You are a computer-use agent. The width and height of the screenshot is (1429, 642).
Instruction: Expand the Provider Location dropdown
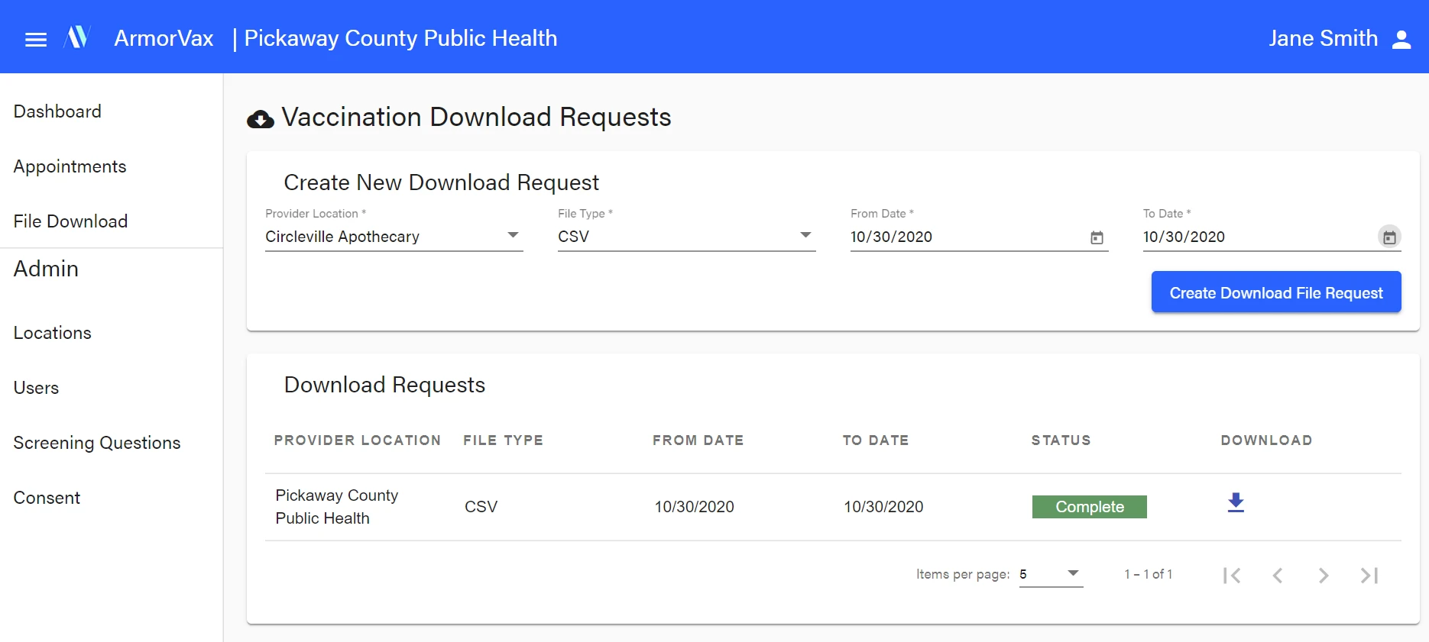tap(394, 237)
